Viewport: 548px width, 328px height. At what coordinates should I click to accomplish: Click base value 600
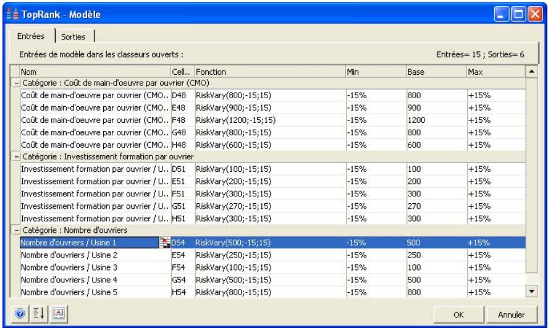[414, 145]
